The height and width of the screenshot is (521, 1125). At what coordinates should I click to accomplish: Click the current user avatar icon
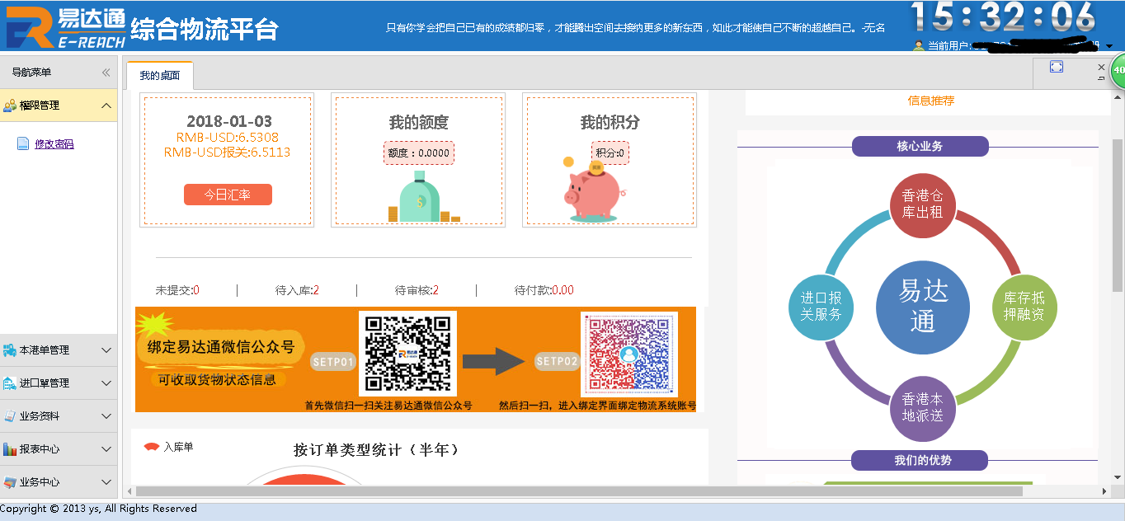919,45
